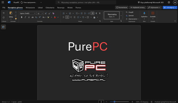Expand the Zaznaczanie selection menu

coord(132,19)
